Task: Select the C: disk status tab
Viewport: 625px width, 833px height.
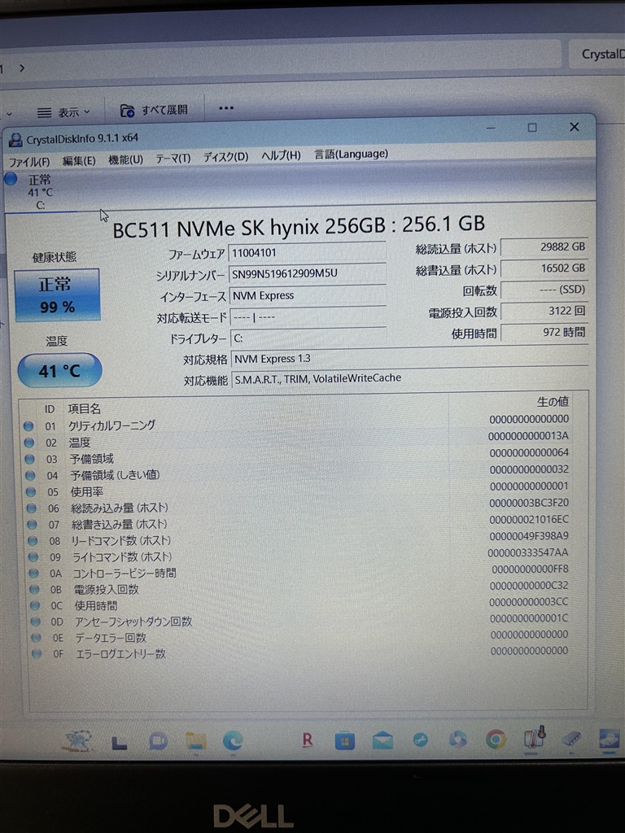Action: pyautogui.click(x=41, y=192)
